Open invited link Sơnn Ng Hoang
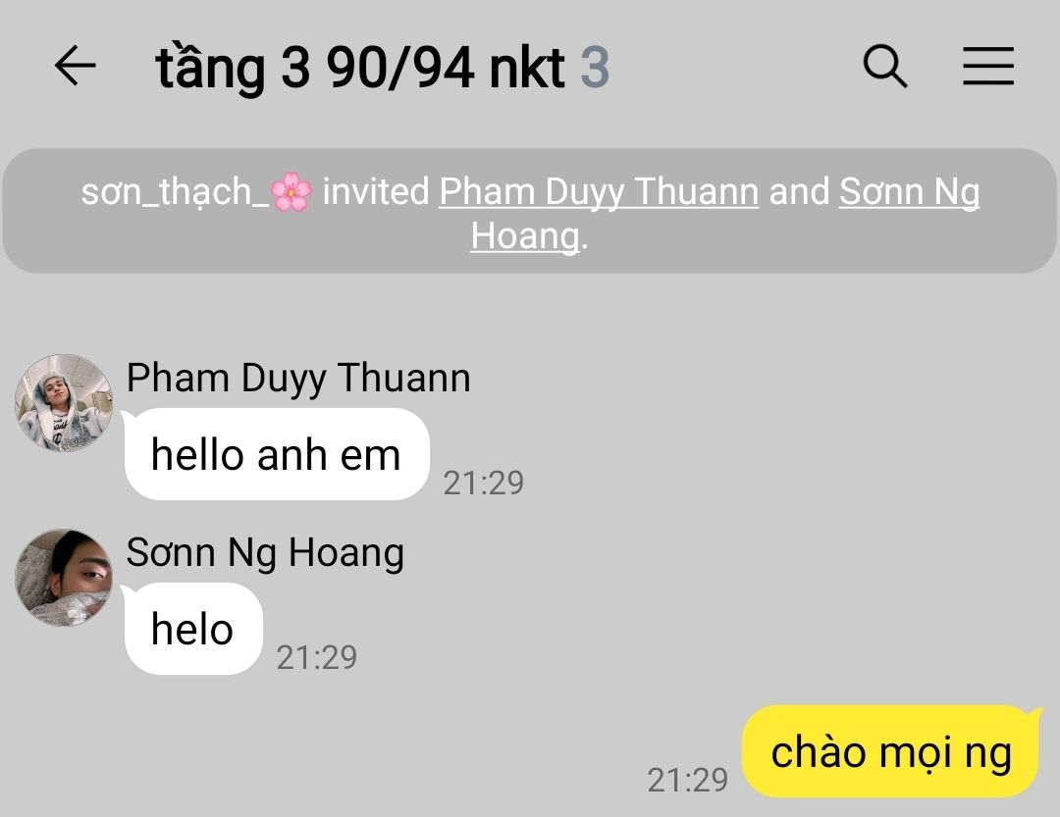Image resolution: width=1060 pixels, height=817 pixels. 726,214
